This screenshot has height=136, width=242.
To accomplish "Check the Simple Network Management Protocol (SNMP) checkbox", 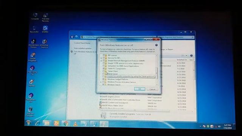I will (104, 60).
